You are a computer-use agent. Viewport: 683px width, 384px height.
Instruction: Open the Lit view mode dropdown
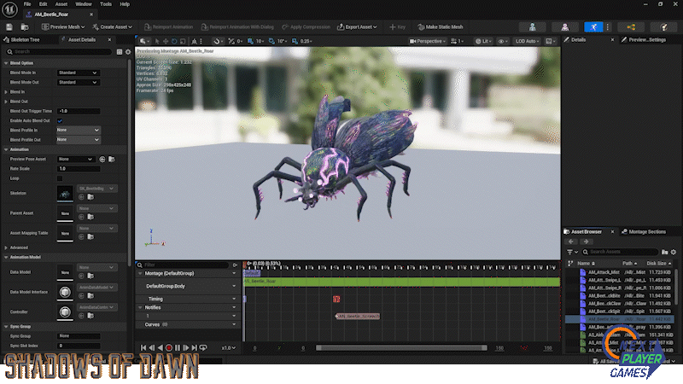[483, 41]
